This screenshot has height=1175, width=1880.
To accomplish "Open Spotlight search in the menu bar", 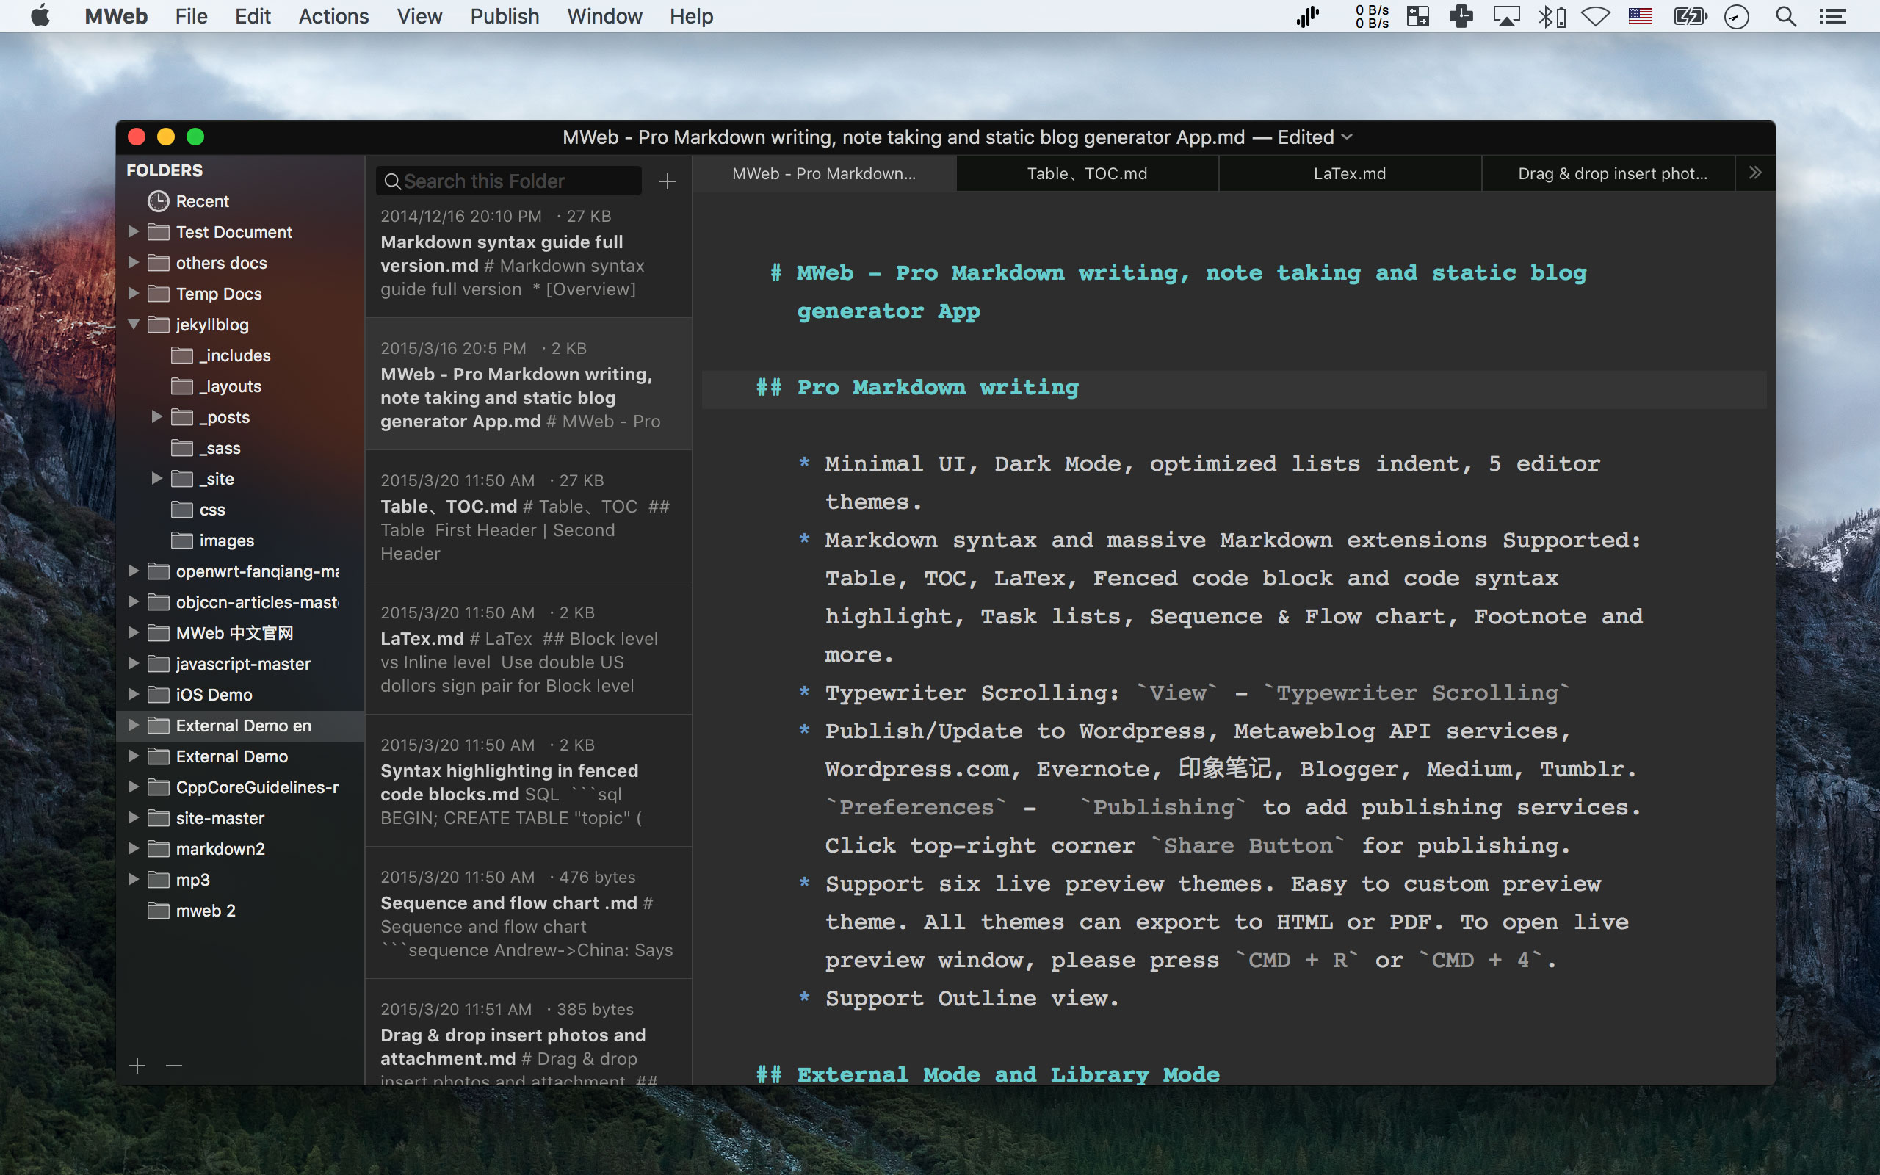I will coord(1785,16).
